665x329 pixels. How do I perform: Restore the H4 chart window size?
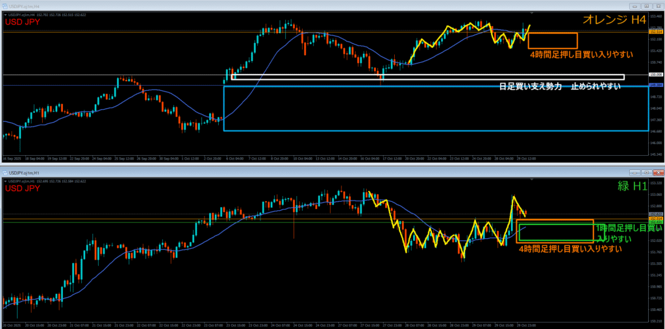click(x=646, y=5)
